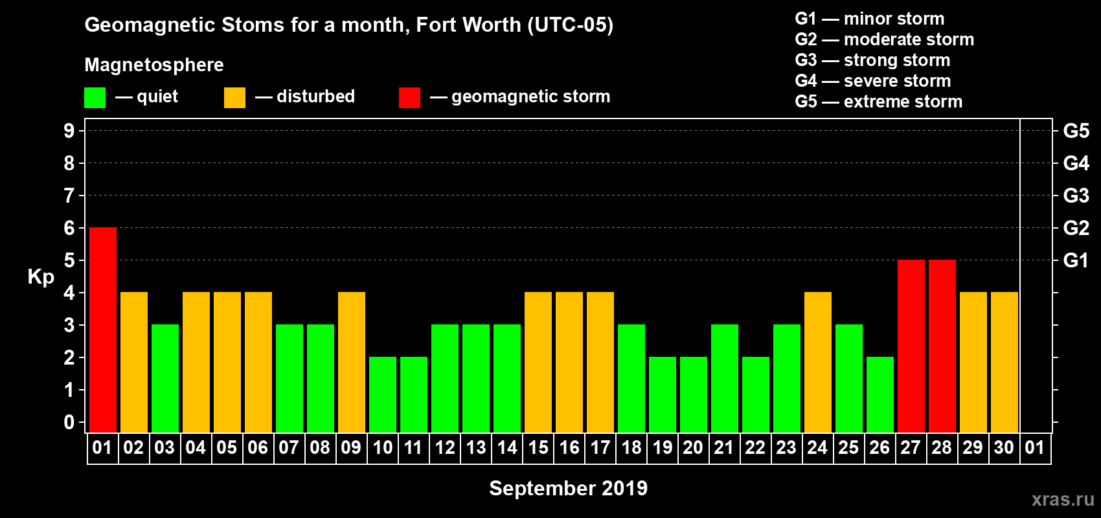Select the red bar for day 28
The image size is (1101, 518).
tap(942, 346)
